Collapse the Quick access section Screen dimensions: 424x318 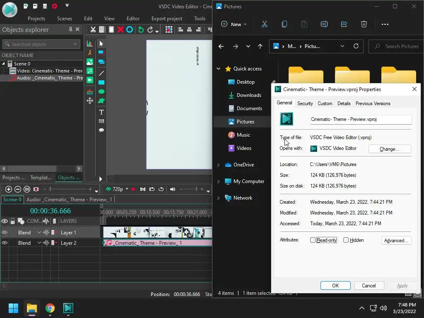tap(219, 69)
